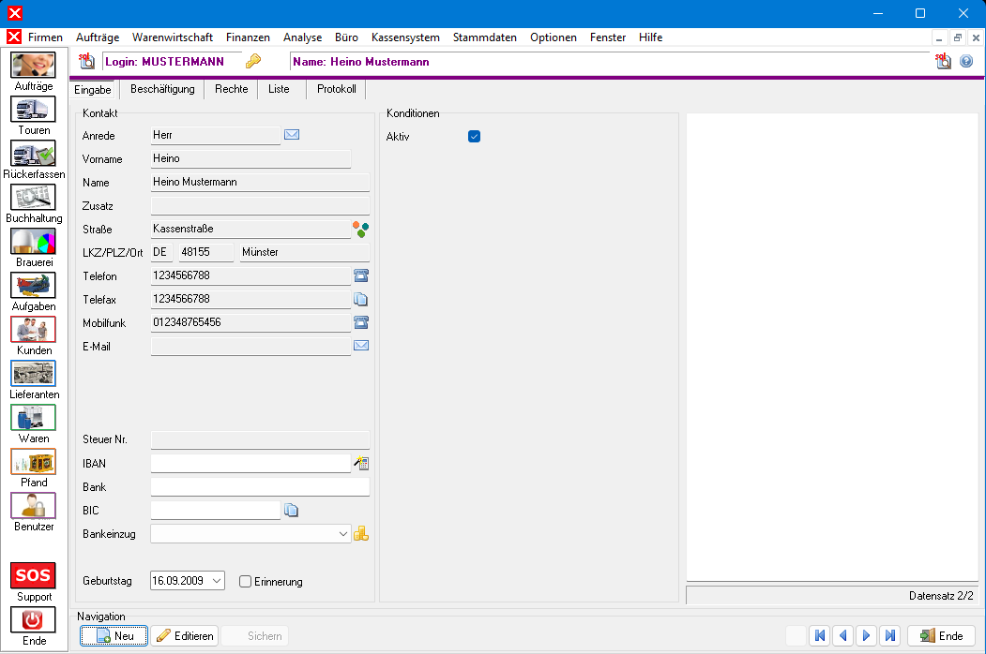Image resolution: width=986 pixels, height=654 pixels.
Task: Click the red SOS Support icon
Action: click(x=33, y=574)
